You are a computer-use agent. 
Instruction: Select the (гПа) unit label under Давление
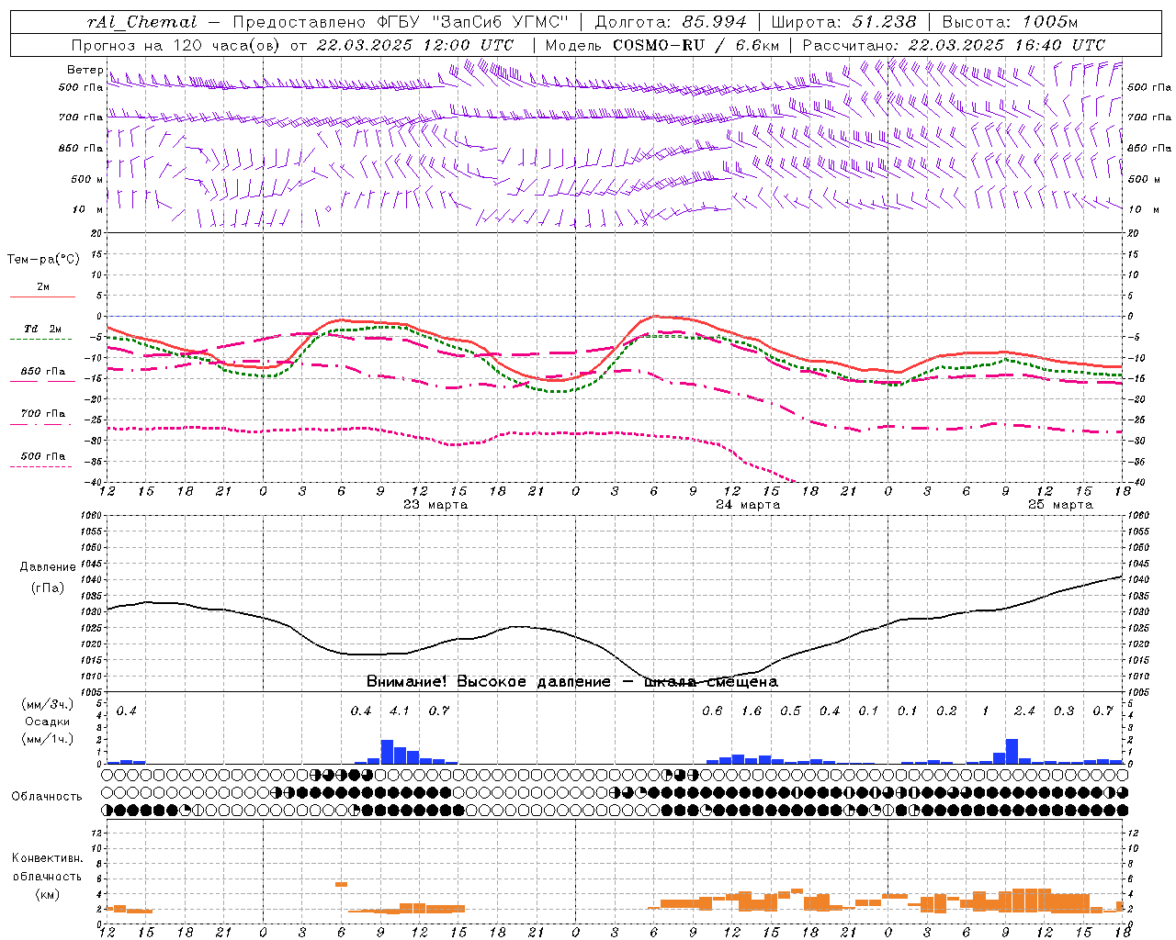coord(48,587)
